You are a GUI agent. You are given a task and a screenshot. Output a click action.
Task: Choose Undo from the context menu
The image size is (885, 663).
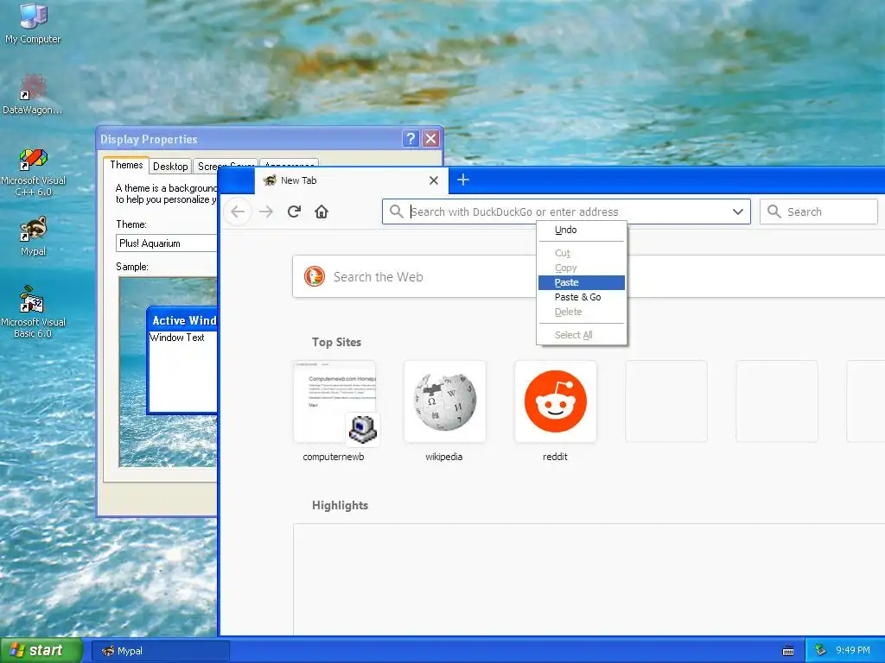582,230
